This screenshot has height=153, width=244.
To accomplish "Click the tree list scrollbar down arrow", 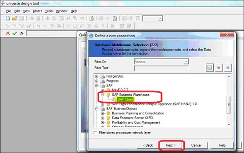I will [229, 125].
